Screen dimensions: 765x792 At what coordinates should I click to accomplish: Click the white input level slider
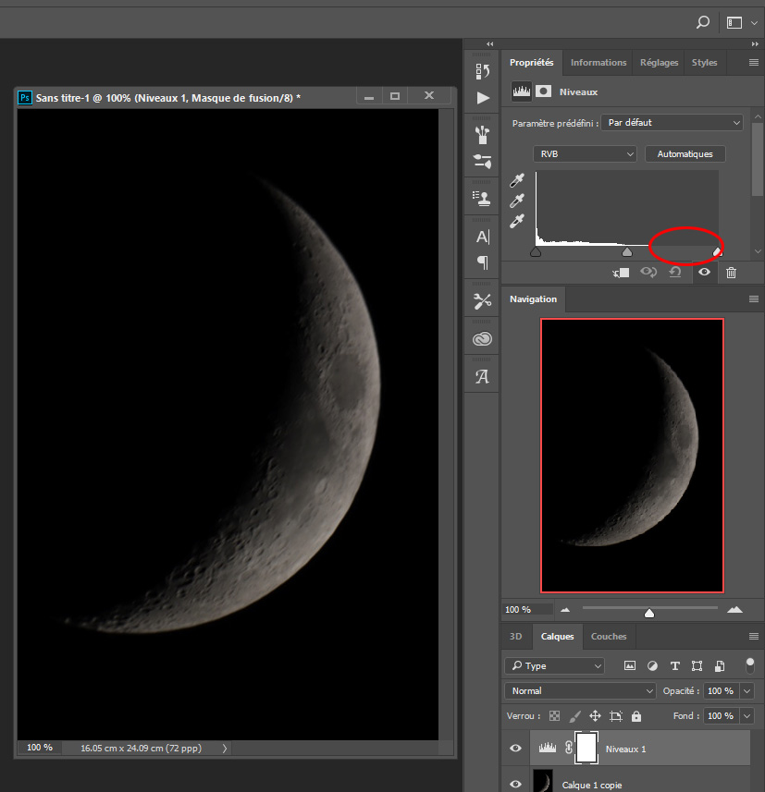point(717,251)
